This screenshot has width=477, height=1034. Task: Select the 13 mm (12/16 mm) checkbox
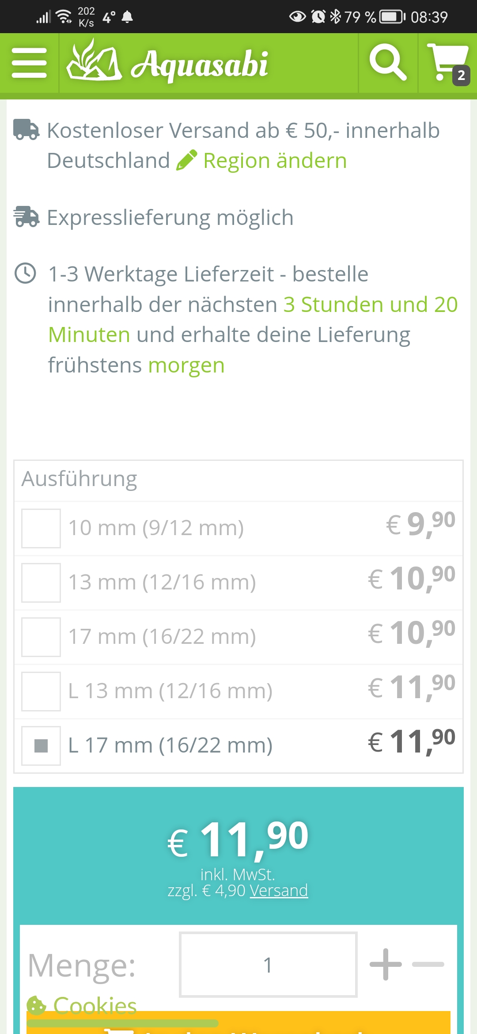[41, 583]
